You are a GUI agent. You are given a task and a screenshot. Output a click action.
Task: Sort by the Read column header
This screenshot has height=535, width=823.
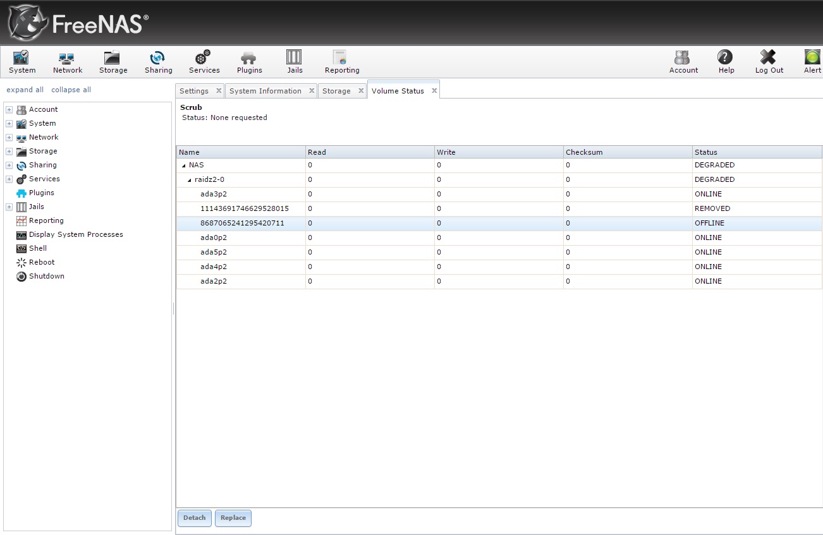[370, 152]
